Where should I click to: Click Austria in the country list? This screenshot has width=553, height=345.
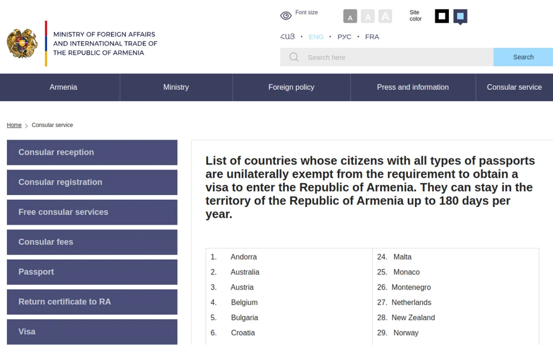coord(242,287)
